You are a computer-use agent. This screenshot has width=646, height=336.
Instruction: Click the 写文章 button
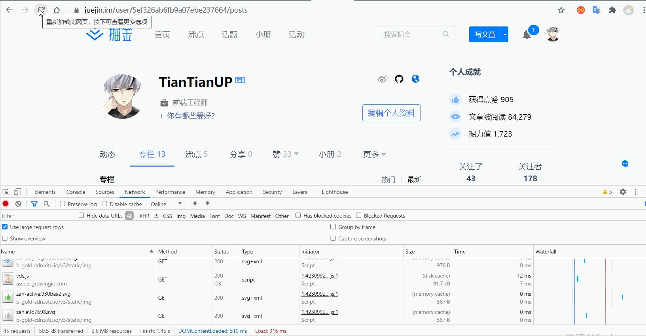pyautogui.click(x=485, y=34)
